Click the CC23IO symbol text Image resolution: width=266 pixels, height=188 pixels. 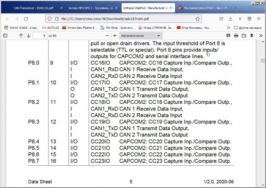(x=100, y=161)
